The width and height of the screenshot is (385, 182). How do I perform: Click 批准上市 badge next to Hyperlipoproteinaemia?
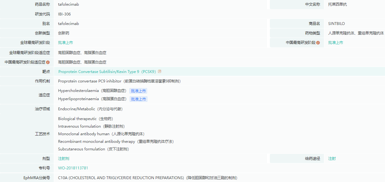(x=139, y=99)
